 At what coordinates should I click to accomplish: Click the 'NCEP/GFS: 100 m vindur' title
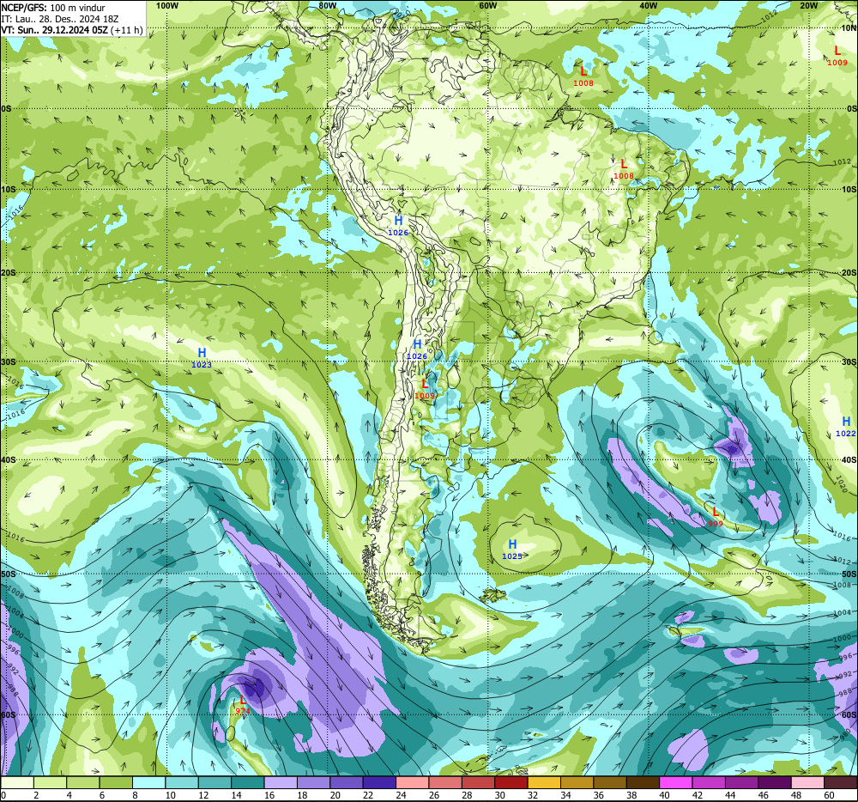pyautogui.click(x=53, y=8)
